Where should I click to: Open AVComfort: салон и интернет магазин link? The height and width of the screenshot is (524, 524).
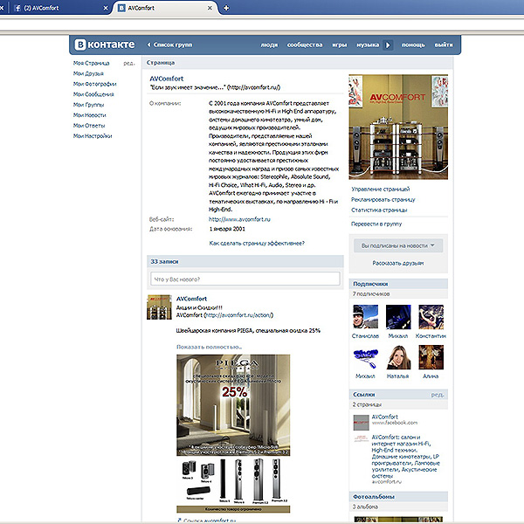(406, 456)
